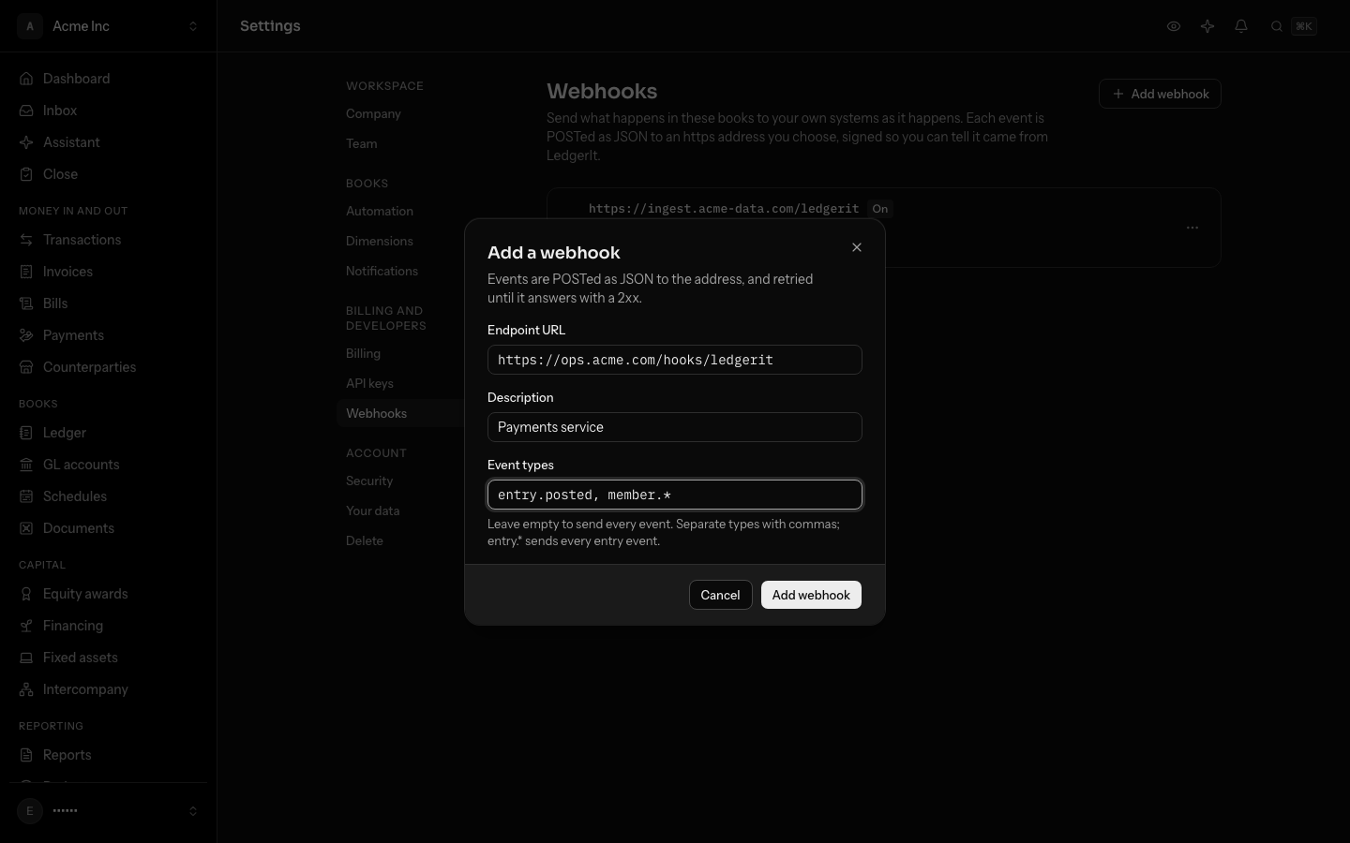Click the Equity awards ribbon icon
The width and height of the screenshot is (1350, 843).
(26, 594)
